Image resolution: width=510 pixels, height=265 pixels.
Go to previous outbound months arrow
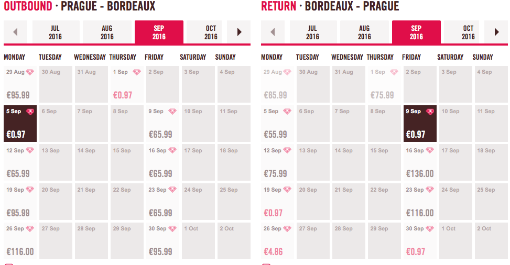pyautogui.click(x=15, y=32)
